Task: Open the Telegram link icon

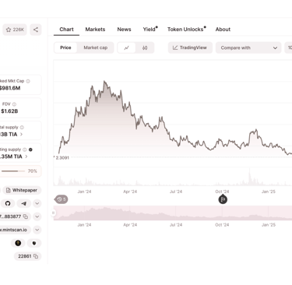Action: [24, 203]
